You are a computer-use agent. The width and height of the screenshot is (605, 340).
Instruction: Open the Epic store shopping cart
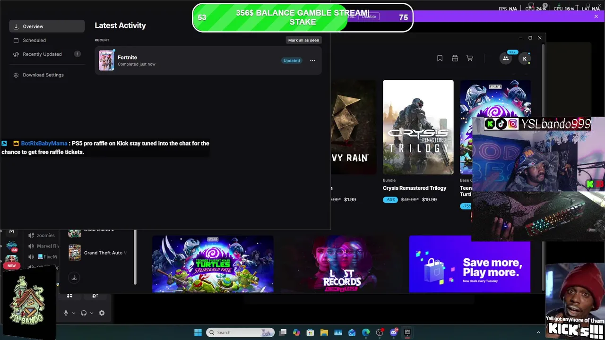point(470,58)
